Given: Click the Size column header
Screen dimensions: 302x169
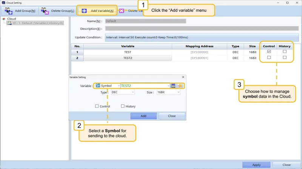Looking at the screenshot, I should point(252,46).
